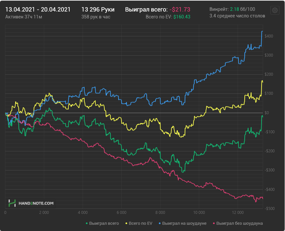285x231 pixels.
Task: Click the '10 000' x-axis label
Action: click(x=199, y=213)
